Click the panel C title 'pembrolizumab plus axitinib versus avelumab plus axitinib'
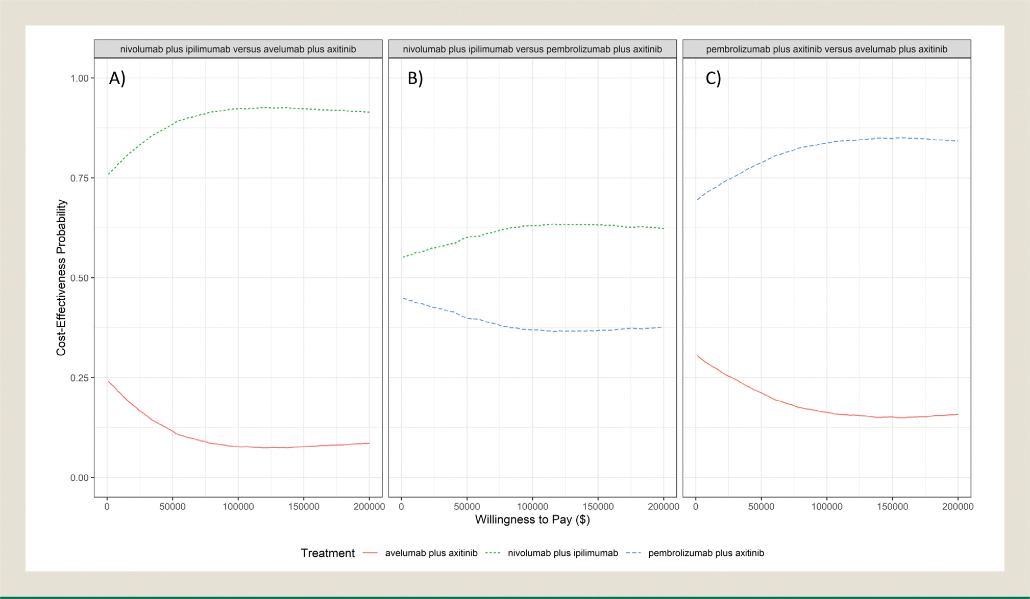The image size is (1030, 599). click(826, 49)
